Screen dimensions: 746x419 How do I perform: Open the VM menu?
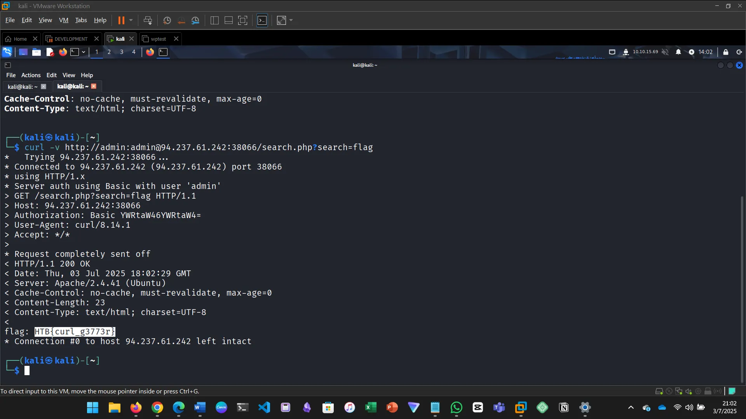[x=63, y=20]
